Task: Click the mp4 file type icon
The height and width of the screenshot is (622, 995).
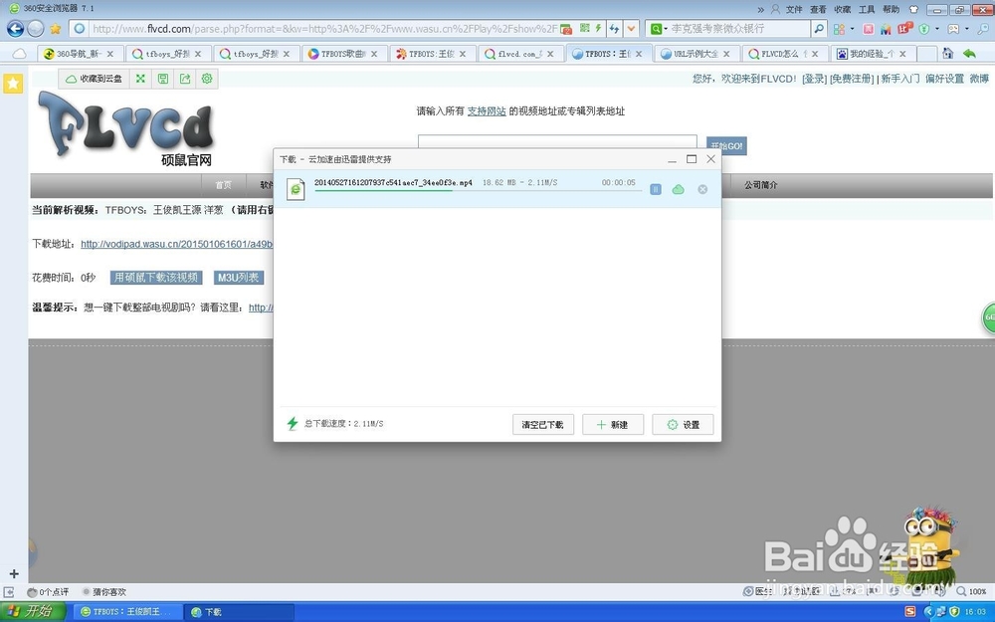Action: pos(296,189)
